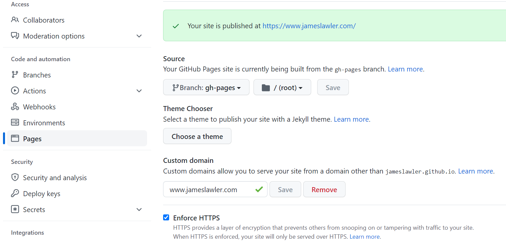Expand the Secrets section chevron
Viewport: 506px width, 244px height.
139,209
